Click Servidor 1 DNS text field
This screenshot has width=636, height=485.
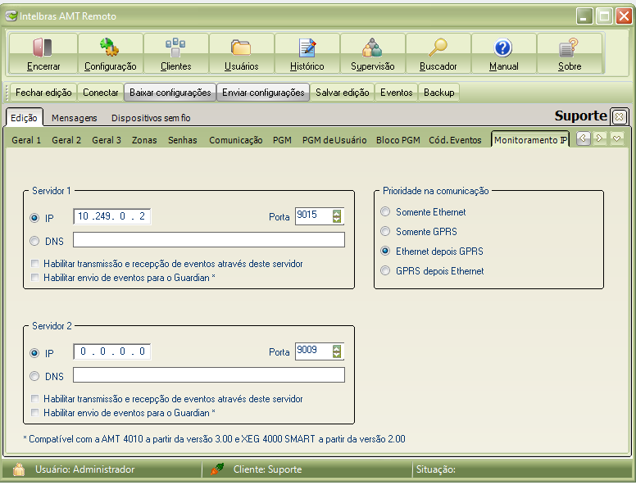209,240
